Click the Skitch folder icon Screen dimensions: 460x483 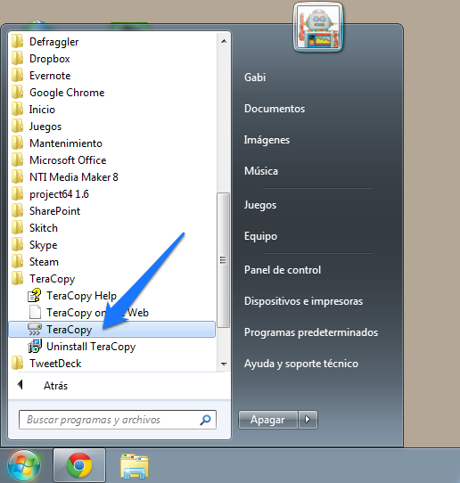[x=17, y=227]
